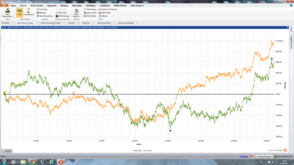Open the SitNGo Wizard tab
Screen dimensions: 294x165
(120, 5)
